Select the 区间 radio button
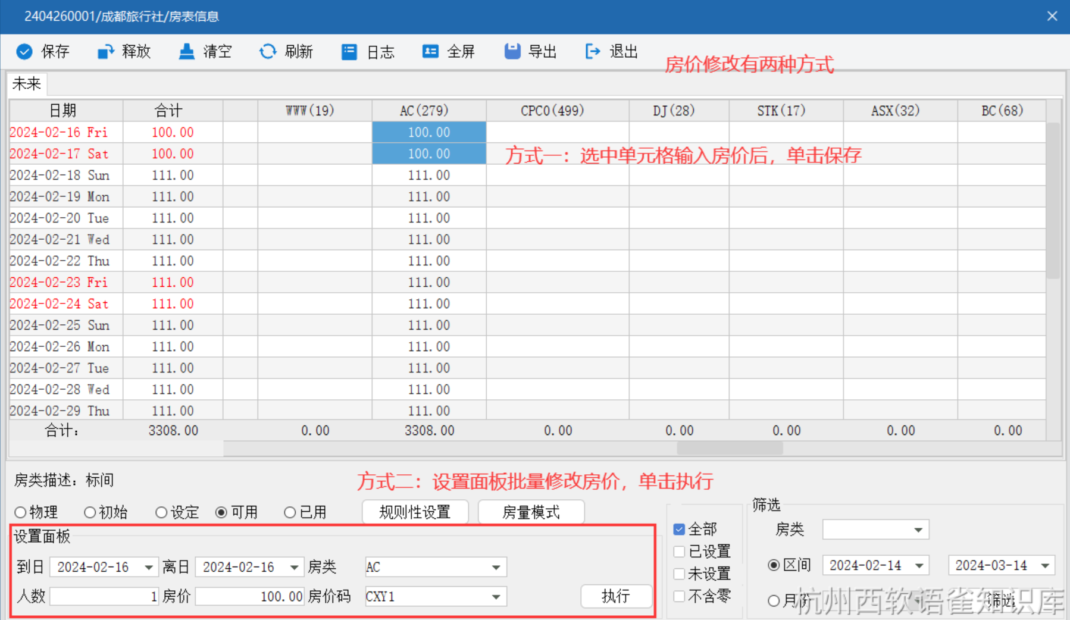The height and width of the screenshot is (620, 1070). tap(774, 565)
